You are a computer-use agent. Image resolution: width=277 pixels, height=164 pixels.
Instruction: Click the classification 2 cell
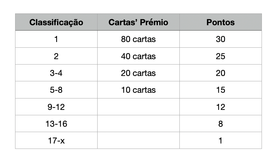coord(56,56)
